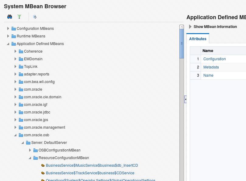Collapse the com.oracle.osb node
This screenshot has width=246, height=181.
(16, 135)
